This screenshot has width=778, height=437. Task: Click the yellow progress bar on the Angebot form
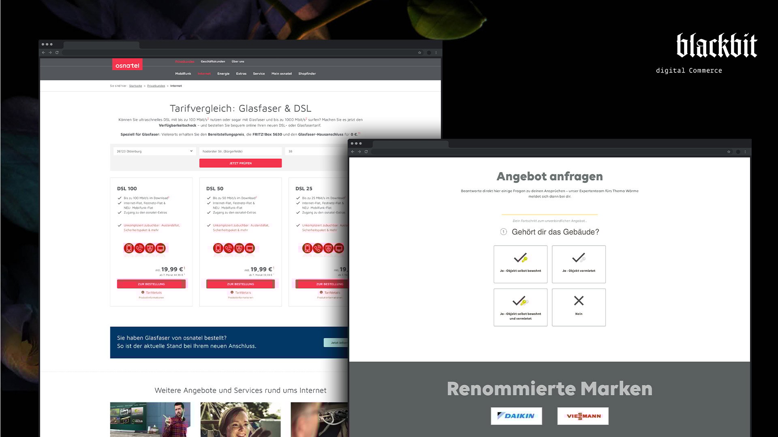(549, 214)
